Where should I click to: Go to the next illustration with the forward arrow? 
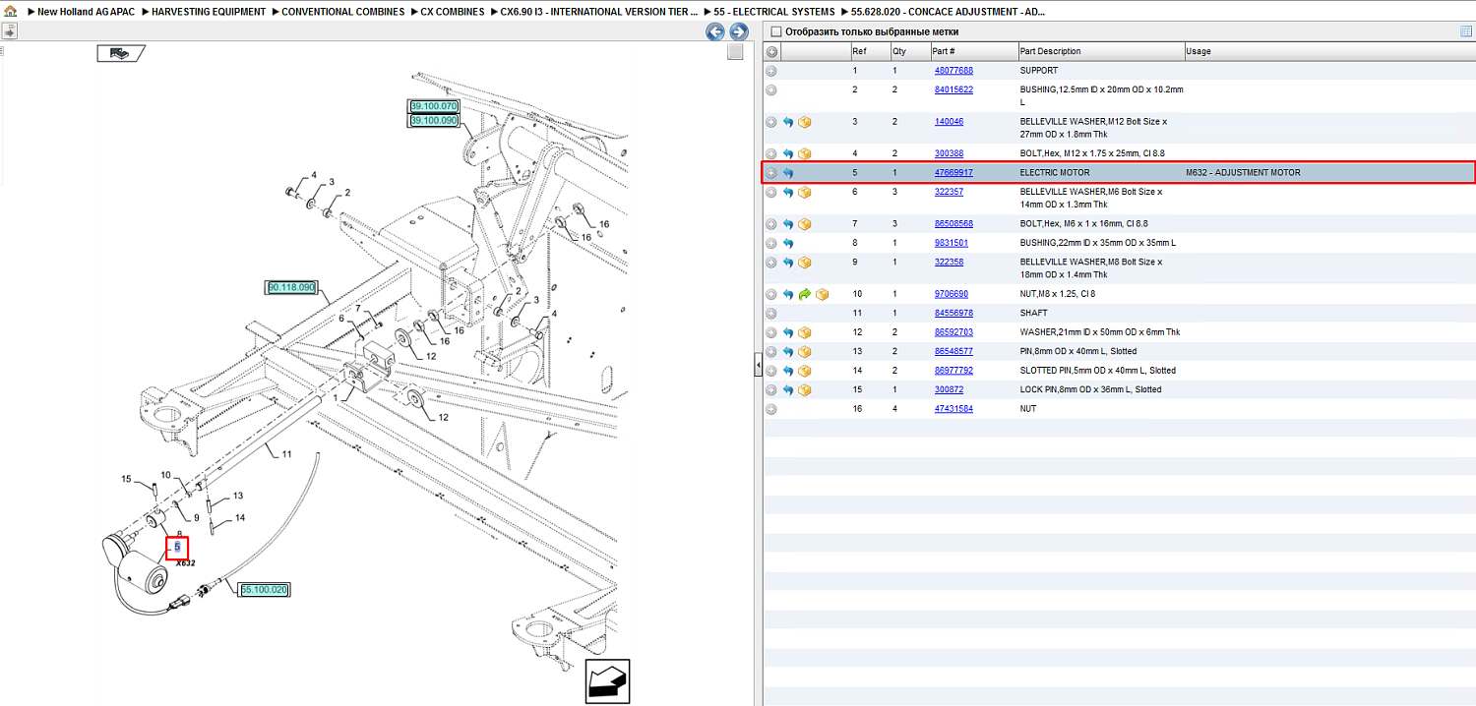point(739,31)
